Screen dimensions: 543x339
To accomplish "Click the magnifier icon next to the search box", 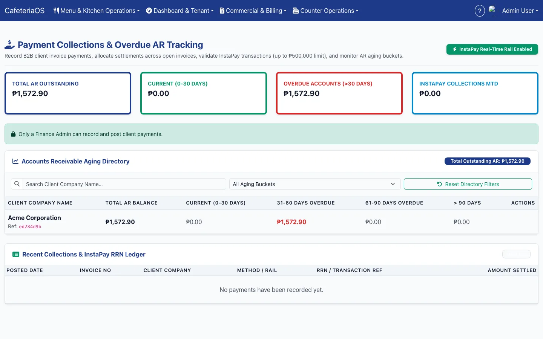I will pyautogui.click(x=17, y=184).
